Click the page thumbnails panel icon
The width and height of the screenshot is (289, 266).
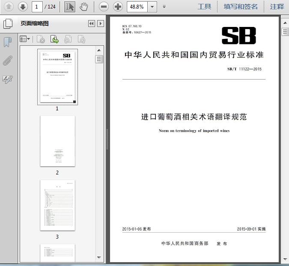coord(8,24)
